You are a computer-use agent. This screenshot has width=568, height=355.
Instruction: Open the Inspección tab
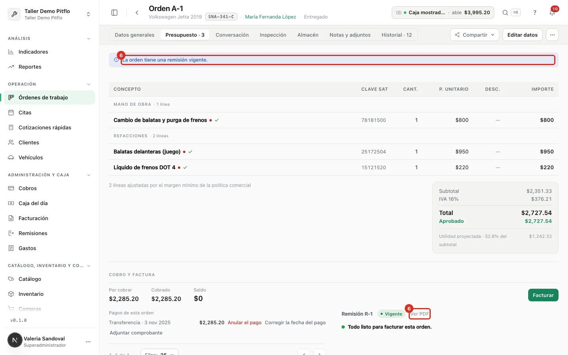coord(273,35)
